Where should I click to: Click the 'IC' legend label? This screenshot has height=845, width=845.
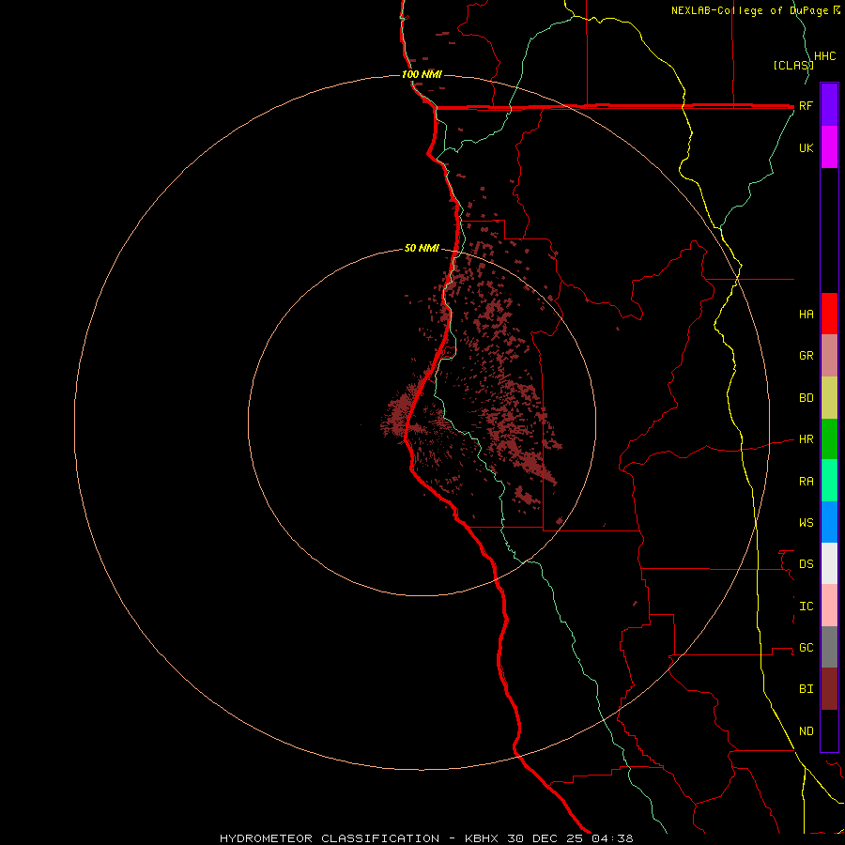806,606
